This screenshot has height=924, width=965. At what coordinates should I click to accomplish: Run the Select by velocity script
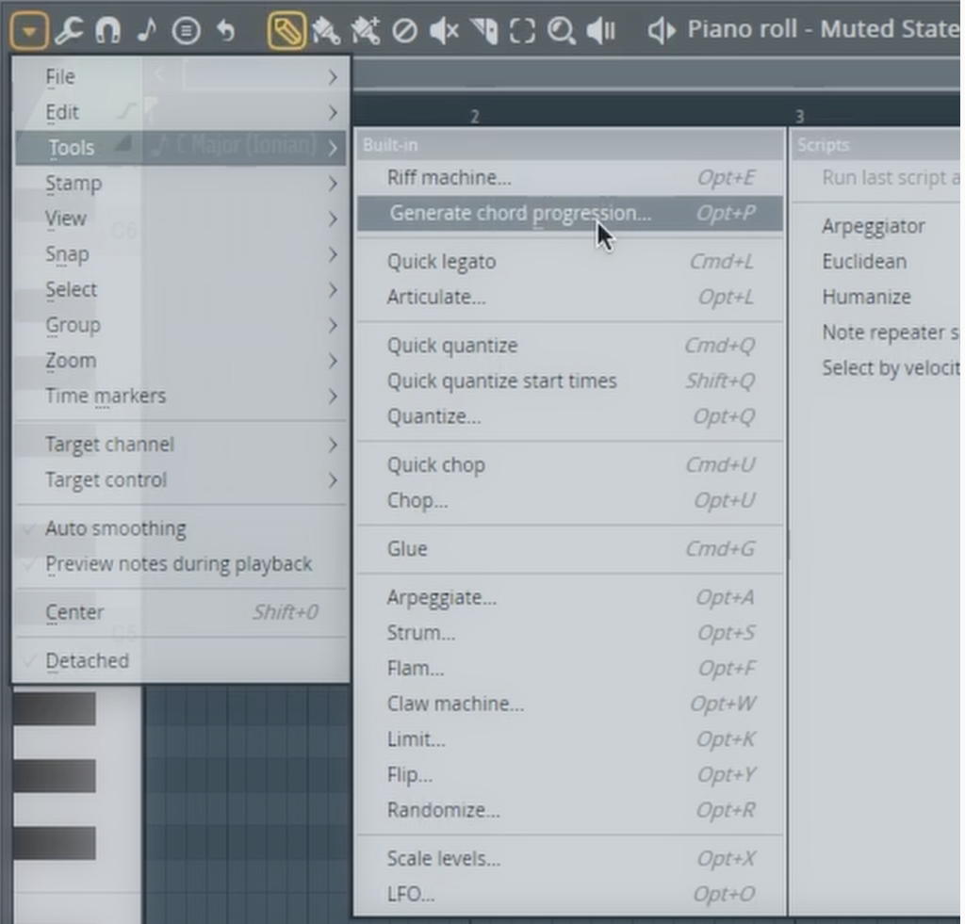(x=876, y=368)
